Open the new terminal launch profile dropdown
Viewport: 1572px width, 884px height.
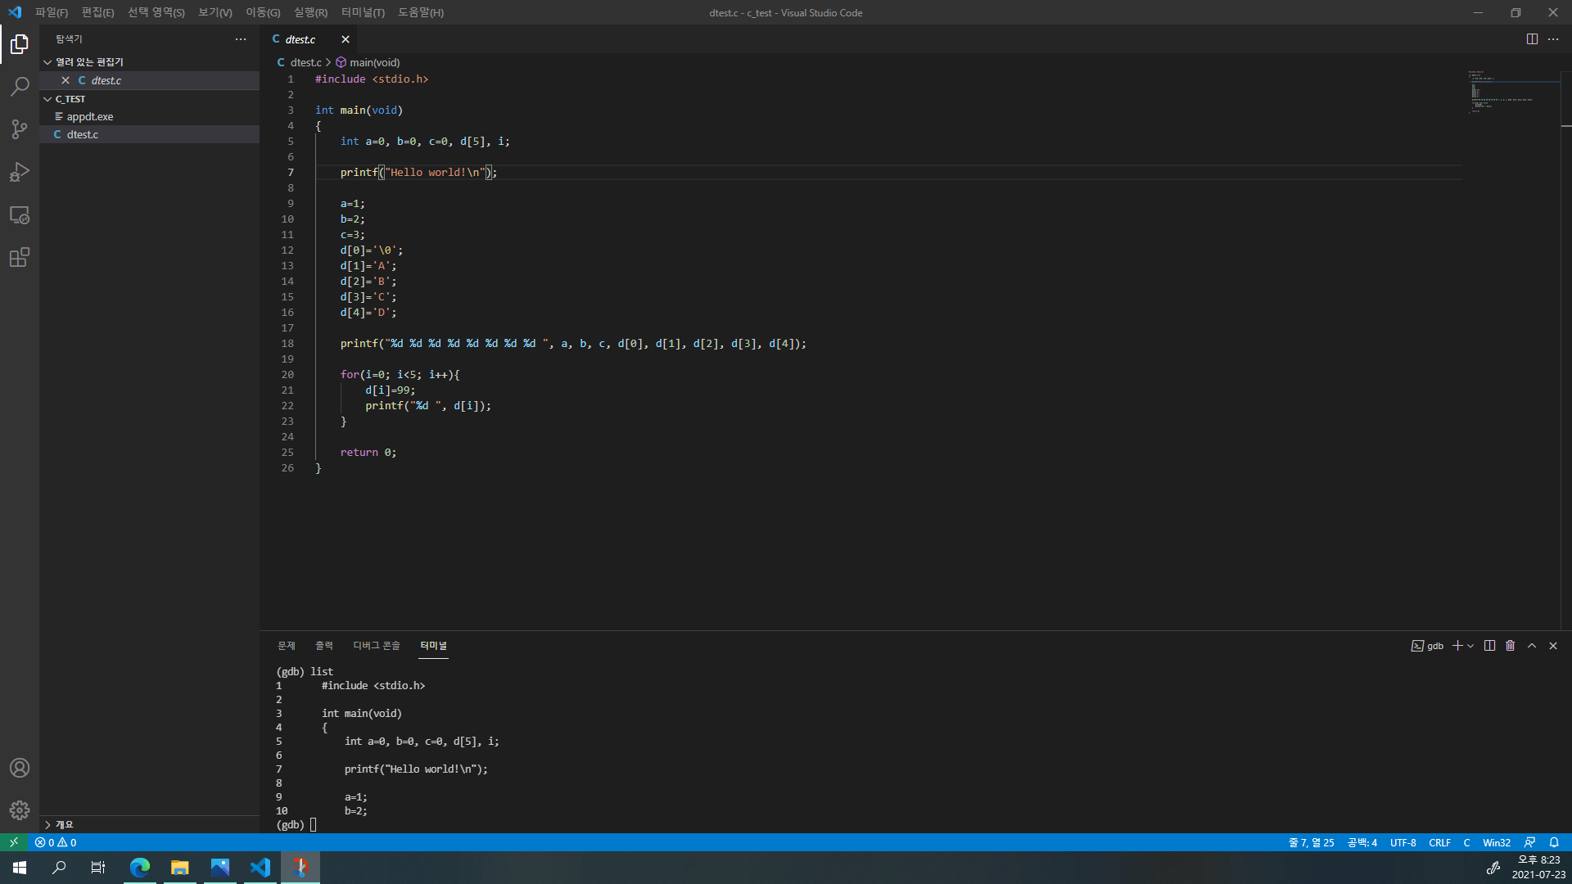1470,646
